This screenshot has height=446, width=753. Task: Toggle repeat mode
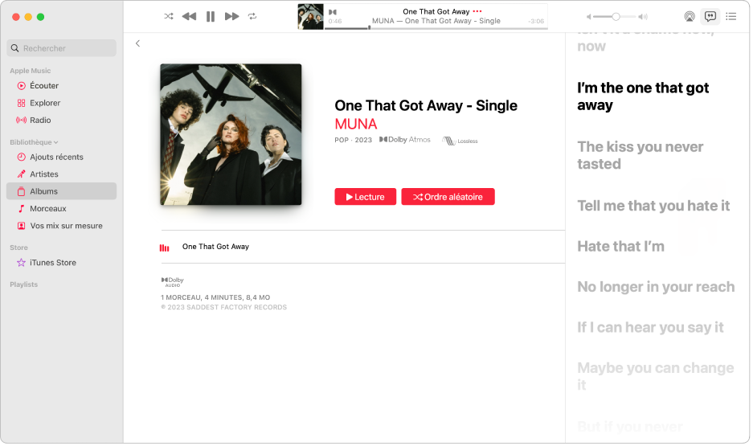252,16
